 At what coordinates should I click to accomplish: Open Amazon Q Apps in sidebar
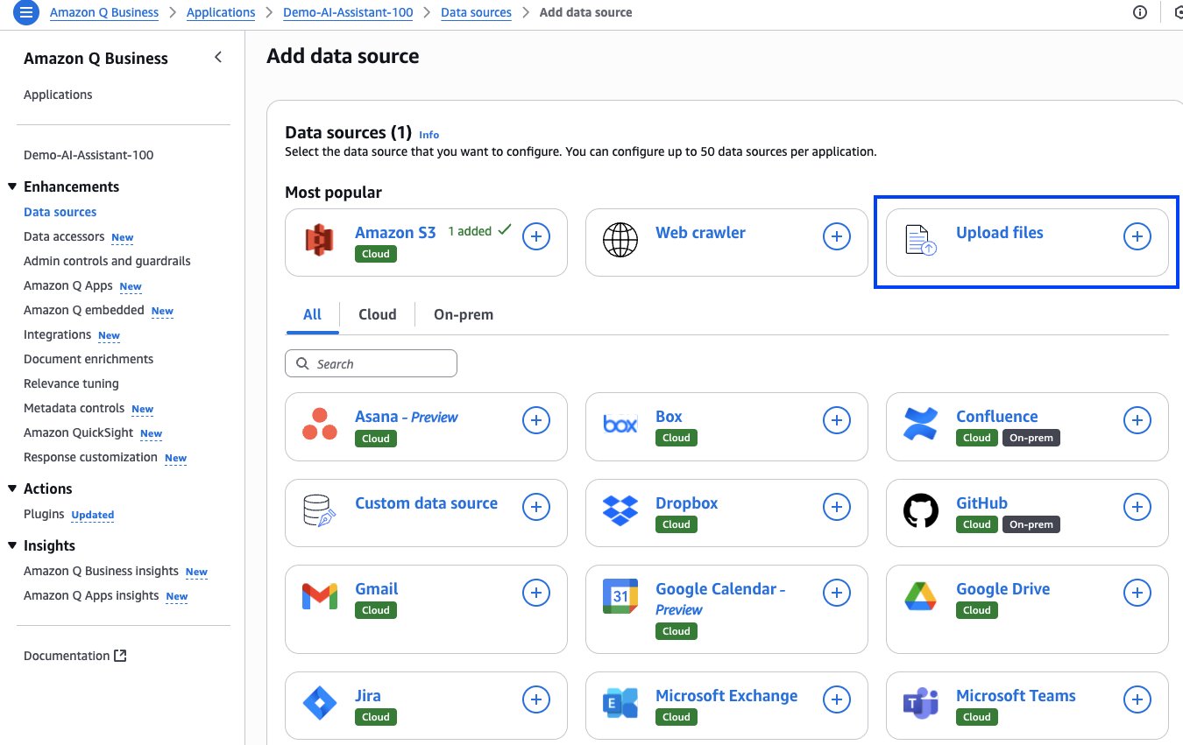click(x=68, y=285)
